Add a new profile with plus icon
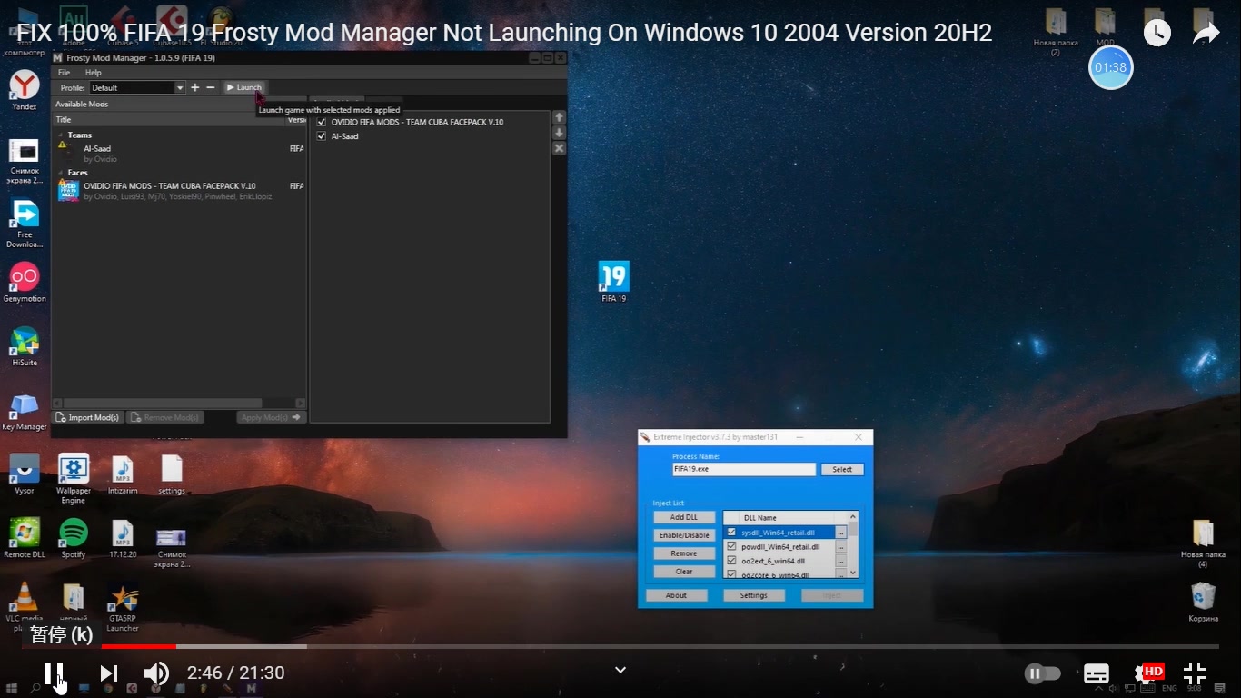This screenshot has width=1241, height=698. pos(194,87)
